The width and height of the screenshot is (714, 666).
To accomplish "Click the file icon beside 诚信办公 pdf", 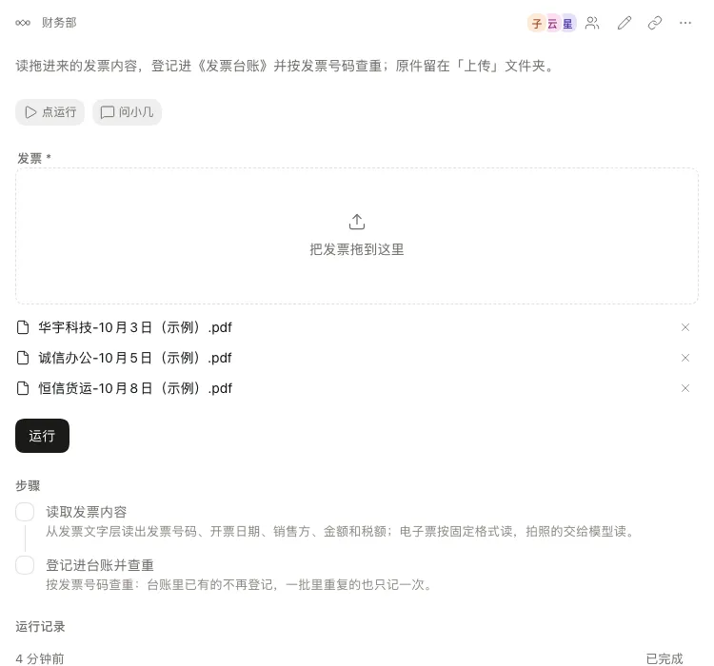I will coord(23,358).
